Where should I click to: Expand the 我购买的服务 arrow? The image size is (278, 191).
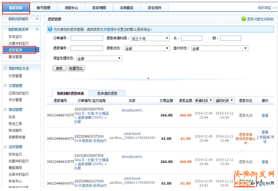(37, 19)
